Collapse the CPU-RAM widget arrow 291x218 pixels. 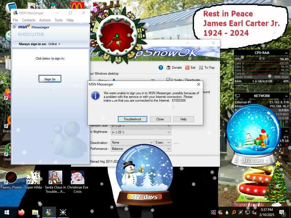[286, 53]
